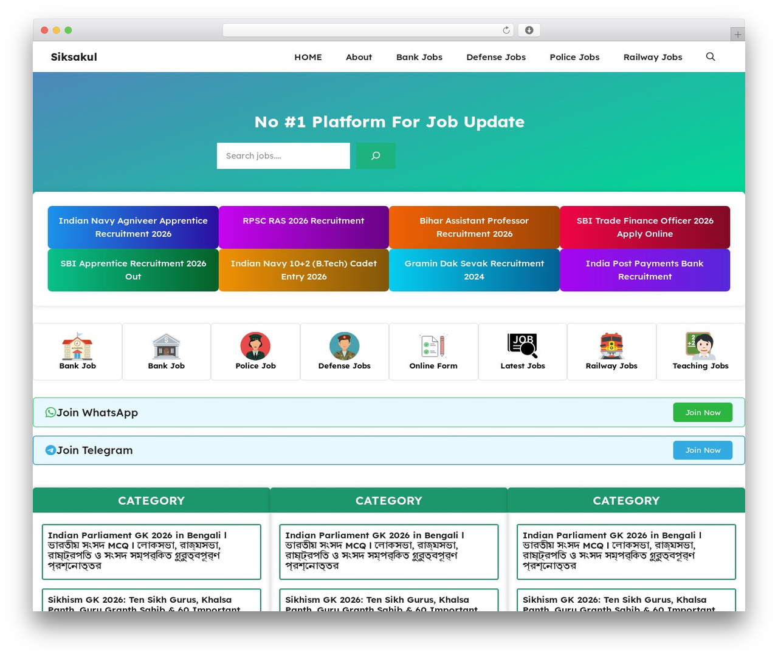This screenshot has width=778, height=658.
Task: Click the Join WhatsApp label text
Action: coord(97,413)
